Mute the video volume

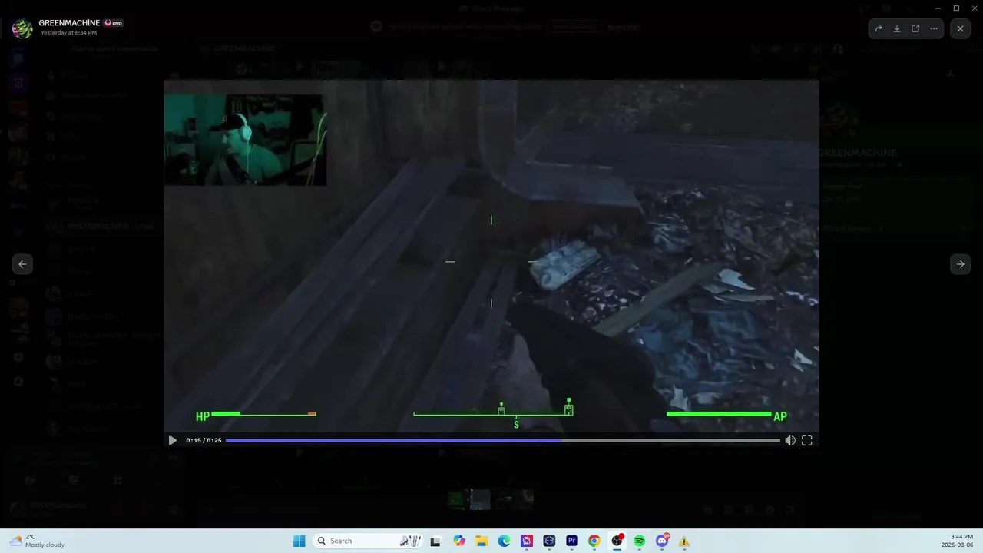[790, 440]
